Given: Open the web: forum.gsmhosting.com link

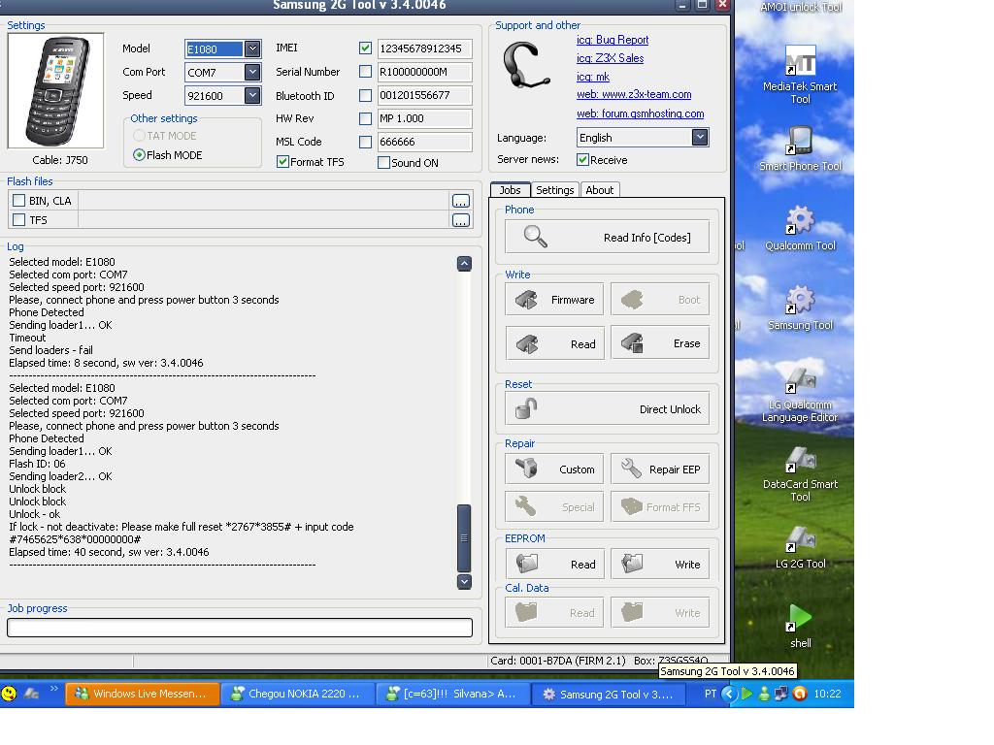Looking at the screenshot, I should pos(641,113).
